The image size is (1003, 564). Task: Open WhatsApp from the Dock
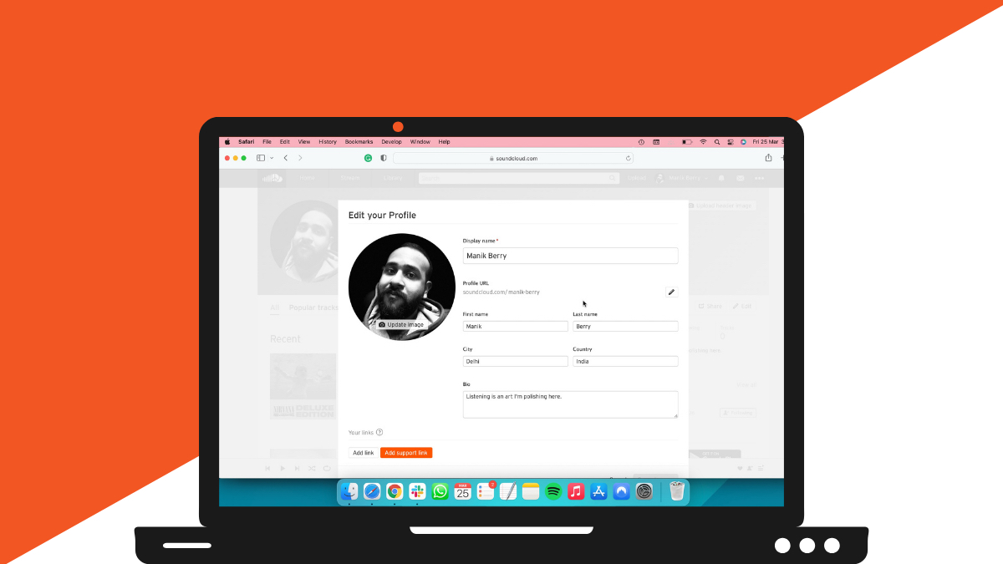440,491
